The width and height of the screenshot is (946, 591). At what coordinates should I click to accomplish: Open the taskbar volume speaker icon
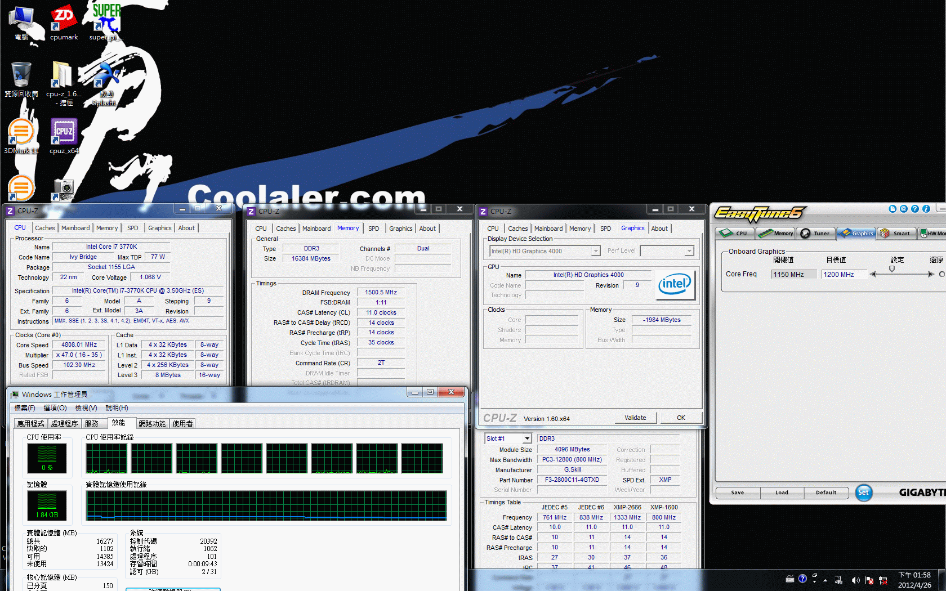point(855,580)
